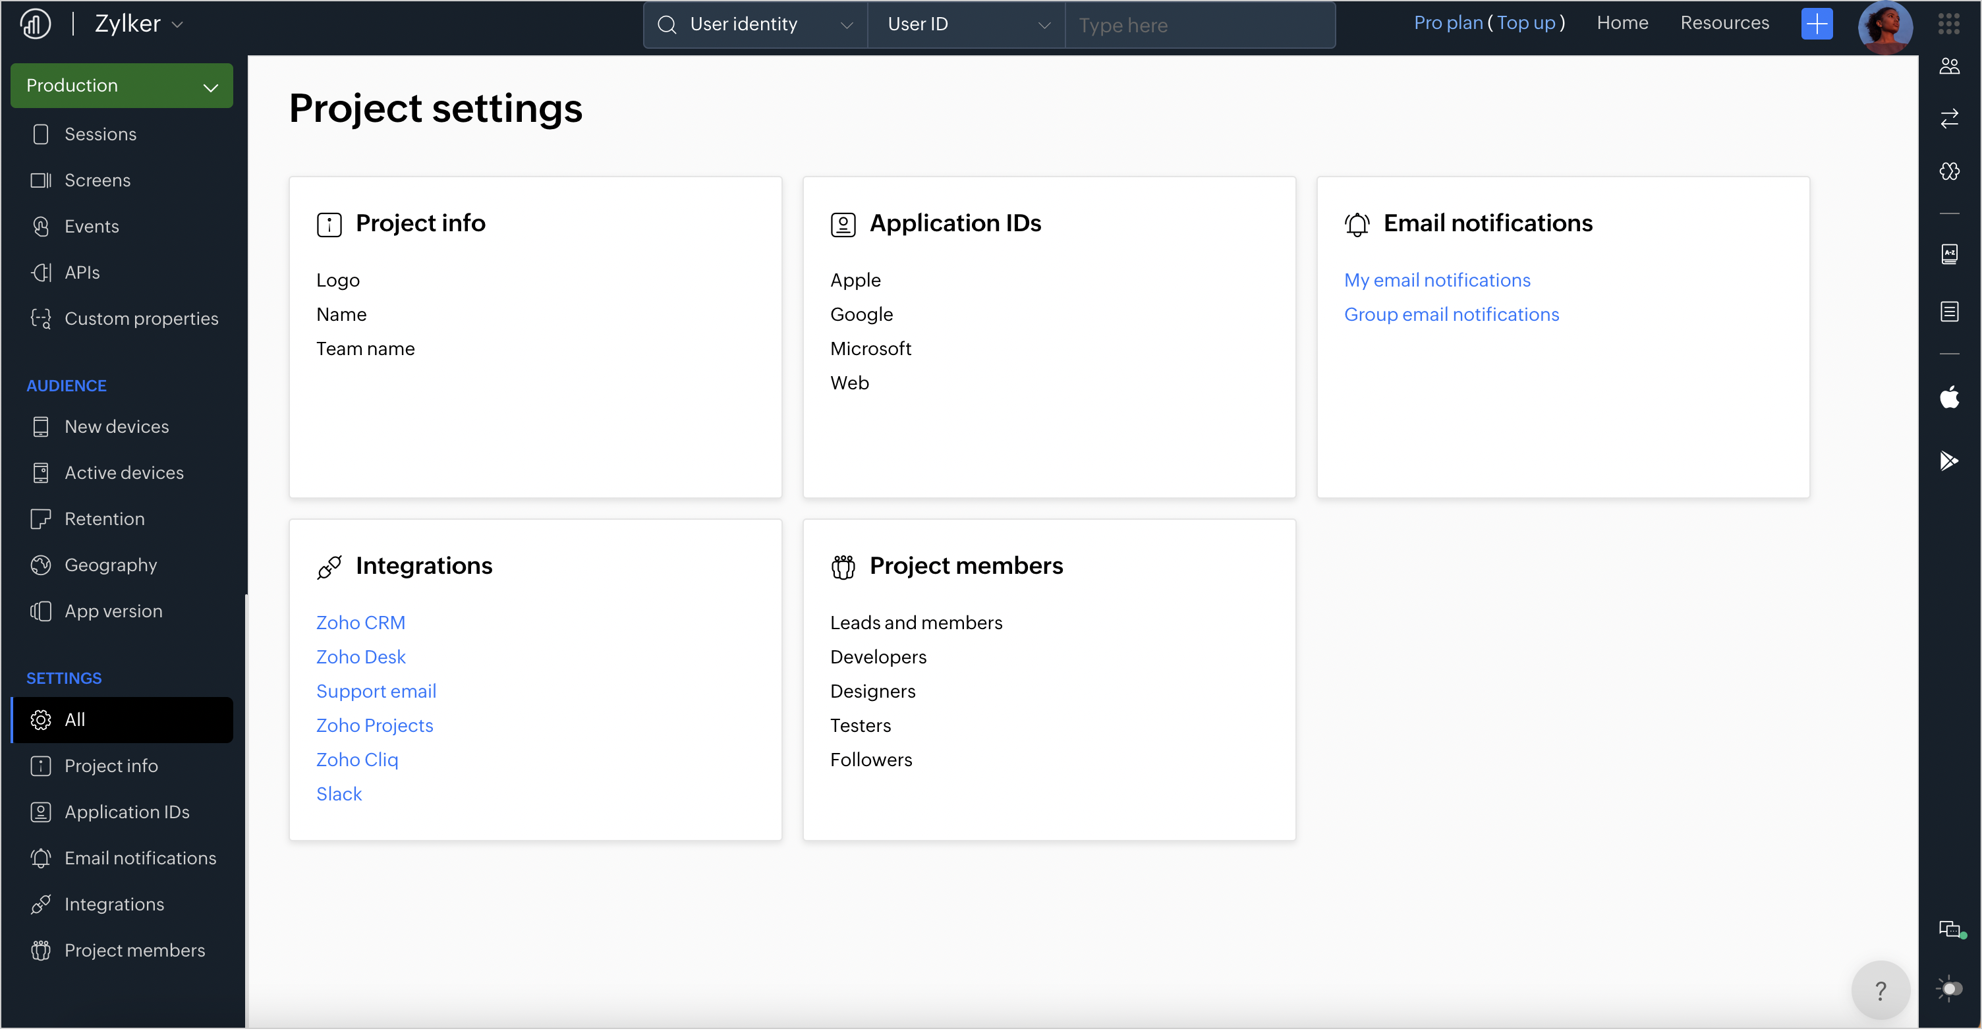The image size is (1982, 1033).
Task: Expand the Production environment dropdown
Action: [x=121, y=86]
